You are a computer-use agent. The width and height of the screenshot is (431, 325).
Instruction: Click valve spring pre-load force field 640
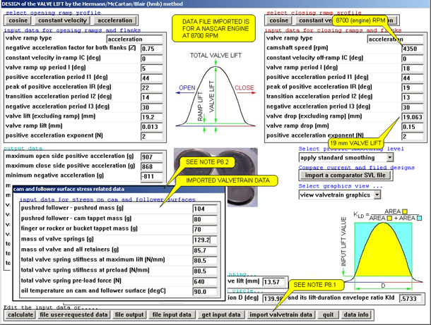(205, 281)
